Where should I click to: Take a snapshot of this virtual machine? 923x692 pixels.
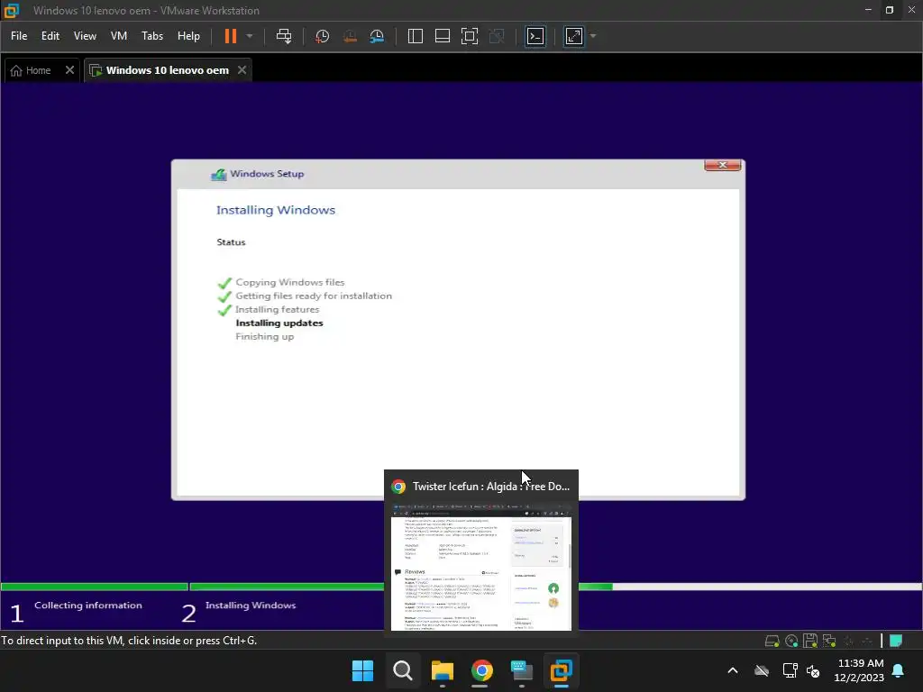pyautogui.click(x=322, y=36)
